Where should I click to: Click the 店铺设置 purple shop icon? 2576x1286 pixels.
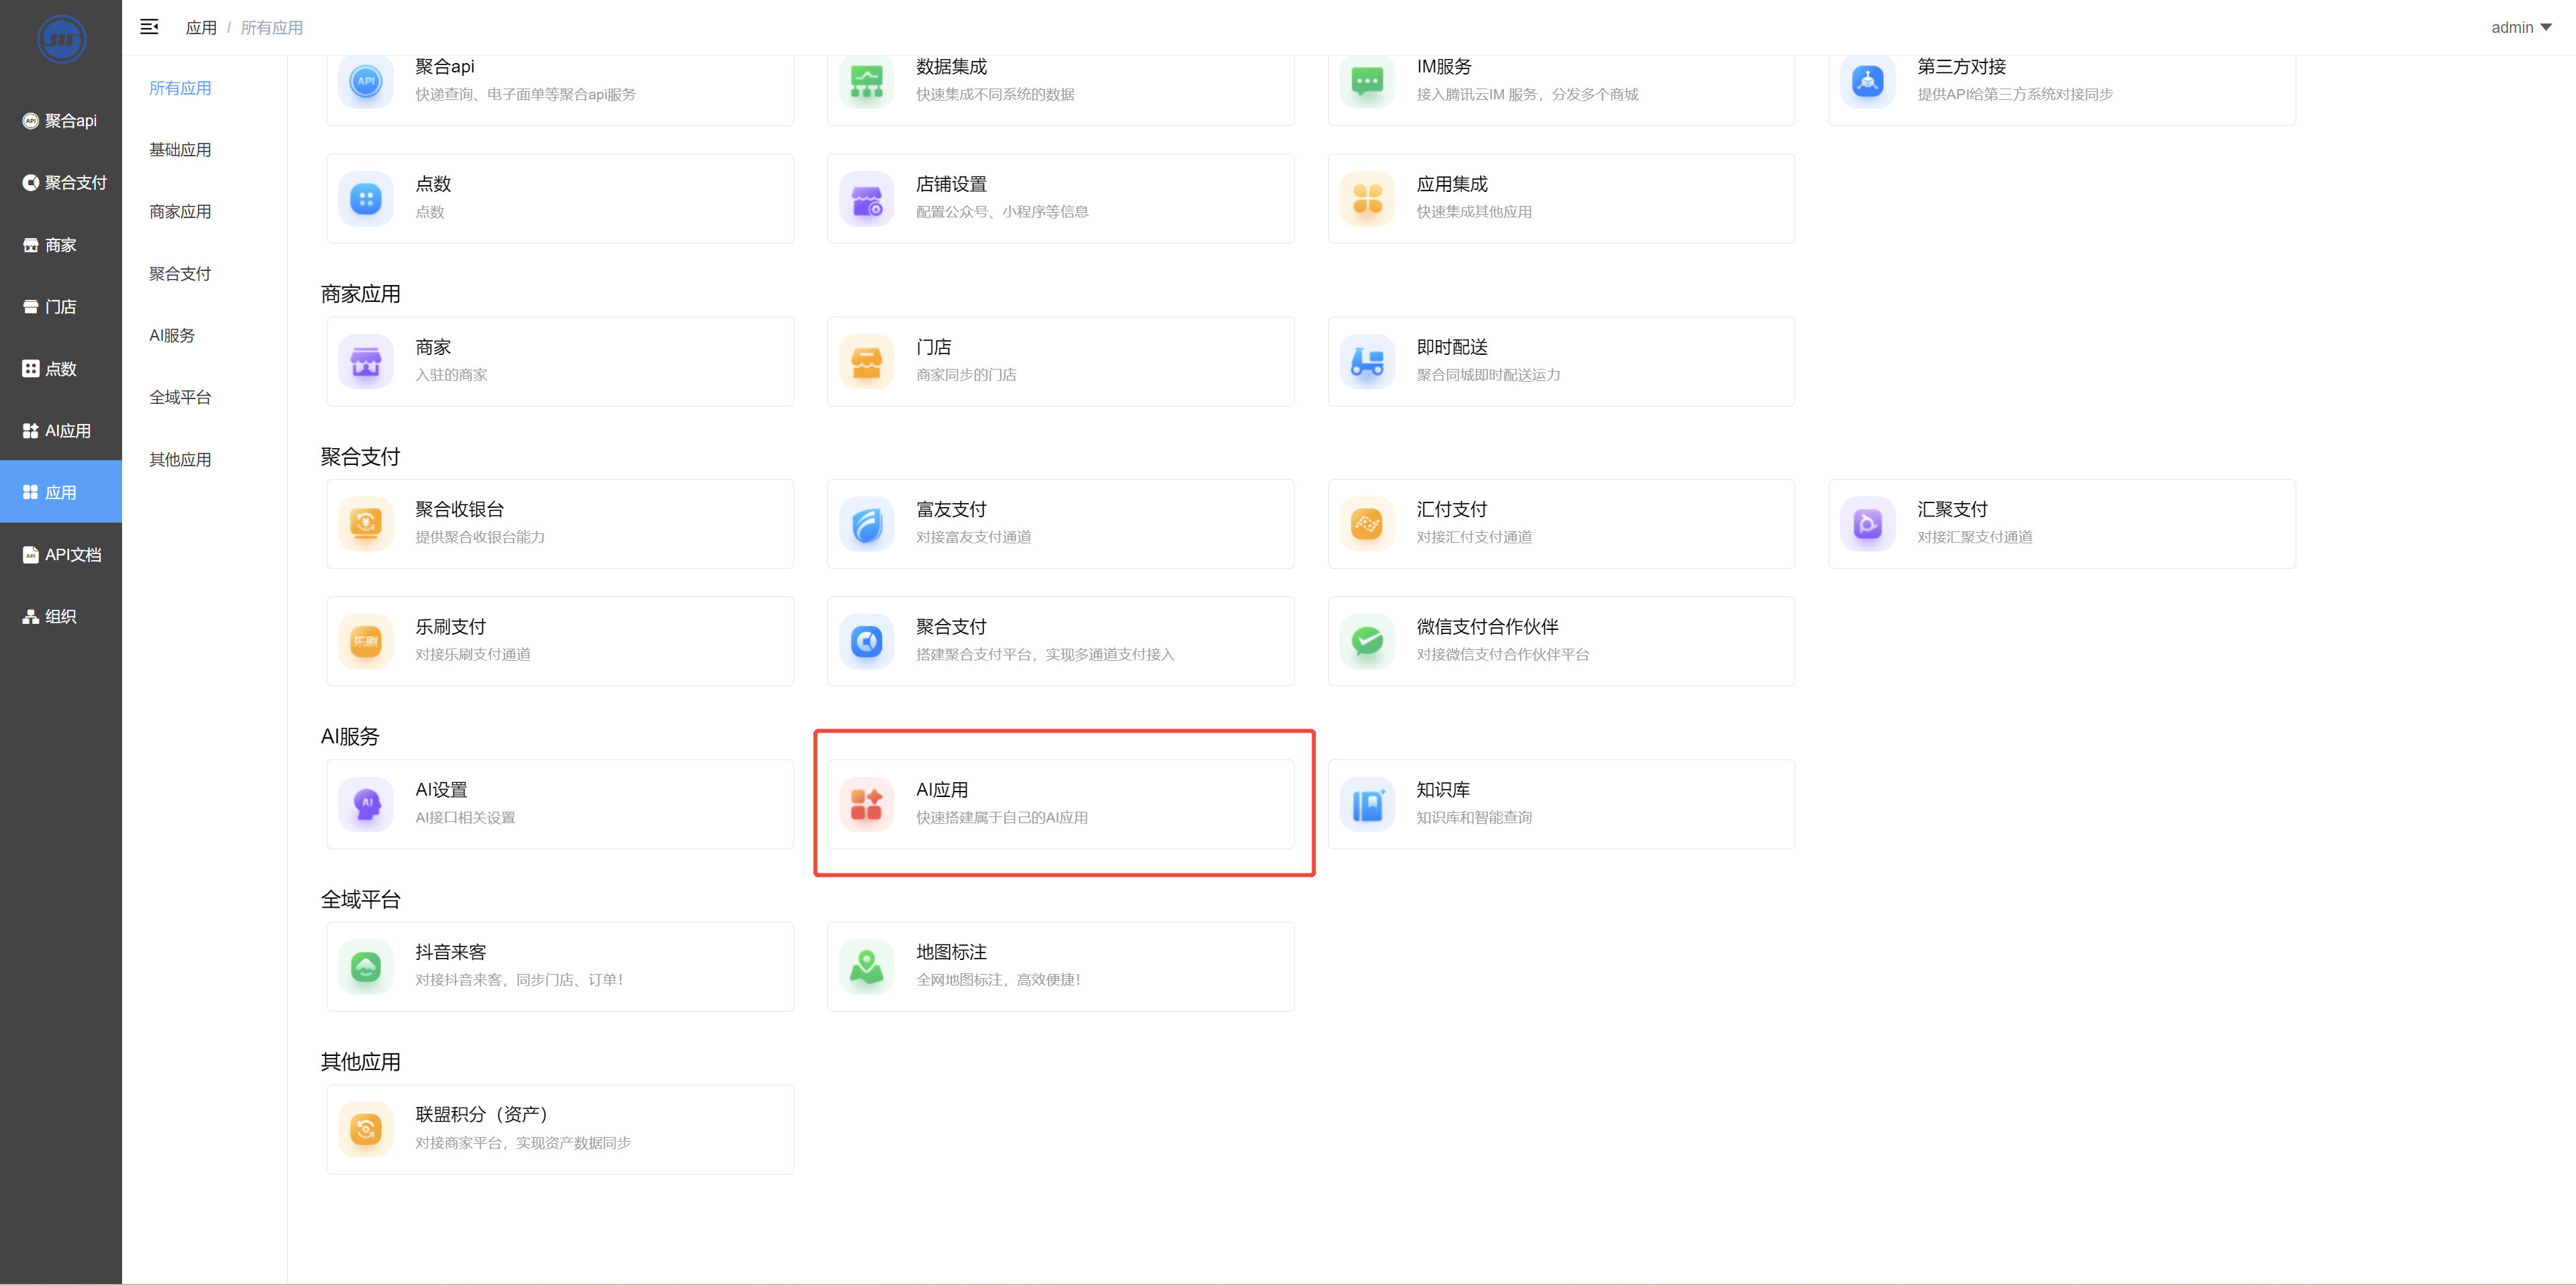pos(866,198)
